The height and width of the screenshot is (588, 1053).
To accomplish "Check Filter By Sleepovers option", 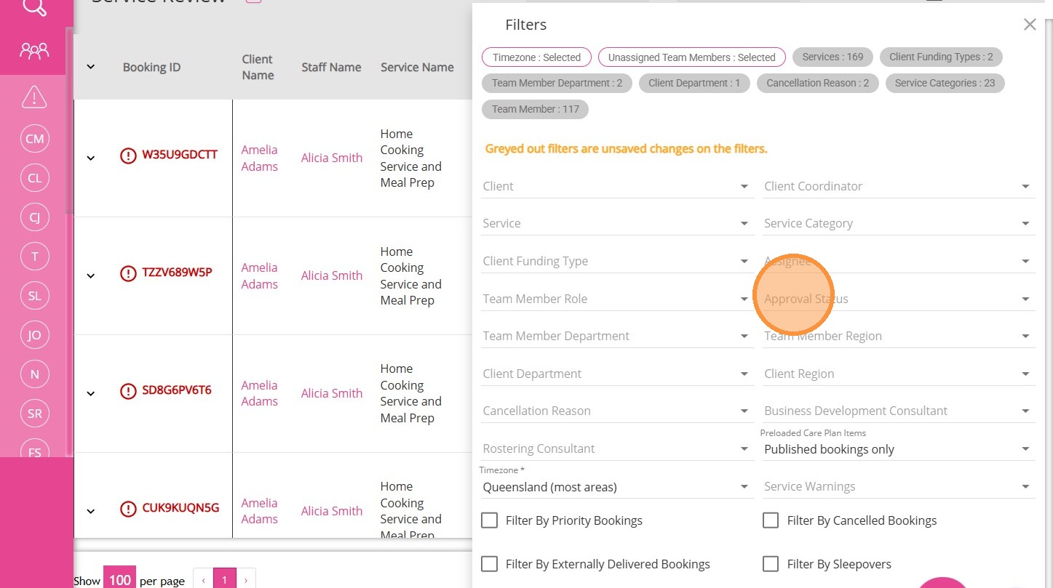I will pos(771,564).
